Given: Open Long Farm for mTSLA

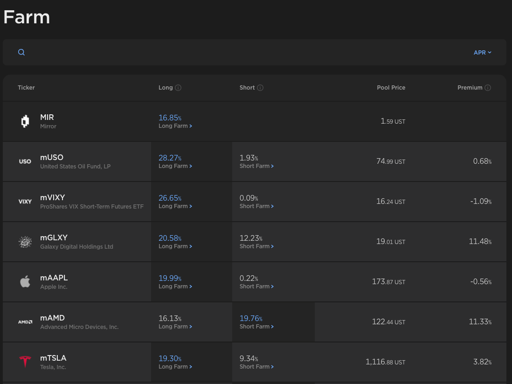Looking at the screenshot, I should tap(175, 367).
